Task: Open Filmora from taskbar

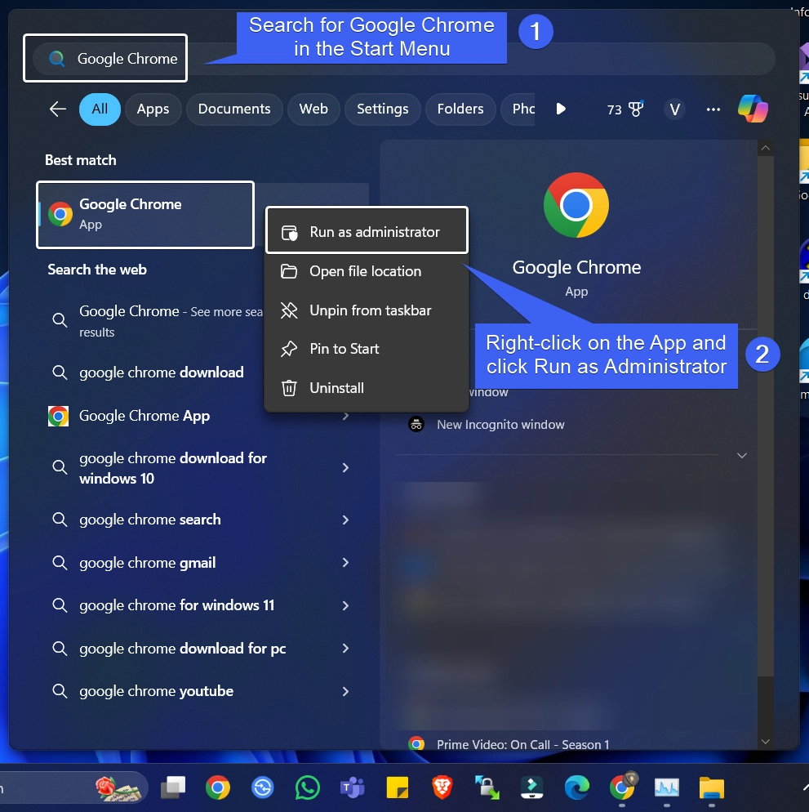Action: point(531,787)
